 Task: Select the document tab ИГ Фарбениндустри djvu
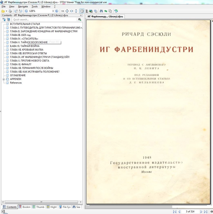[105, 16]
